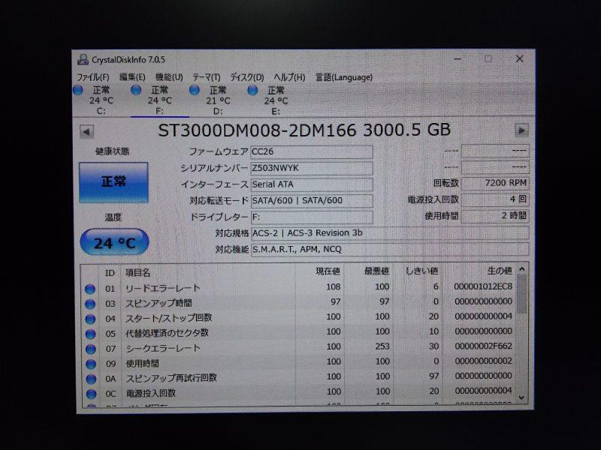The width and height of the screenshot is (601, 450).
Task: Select the D: drive status tab
Action: pyautogui.click(x=218, y=100)
